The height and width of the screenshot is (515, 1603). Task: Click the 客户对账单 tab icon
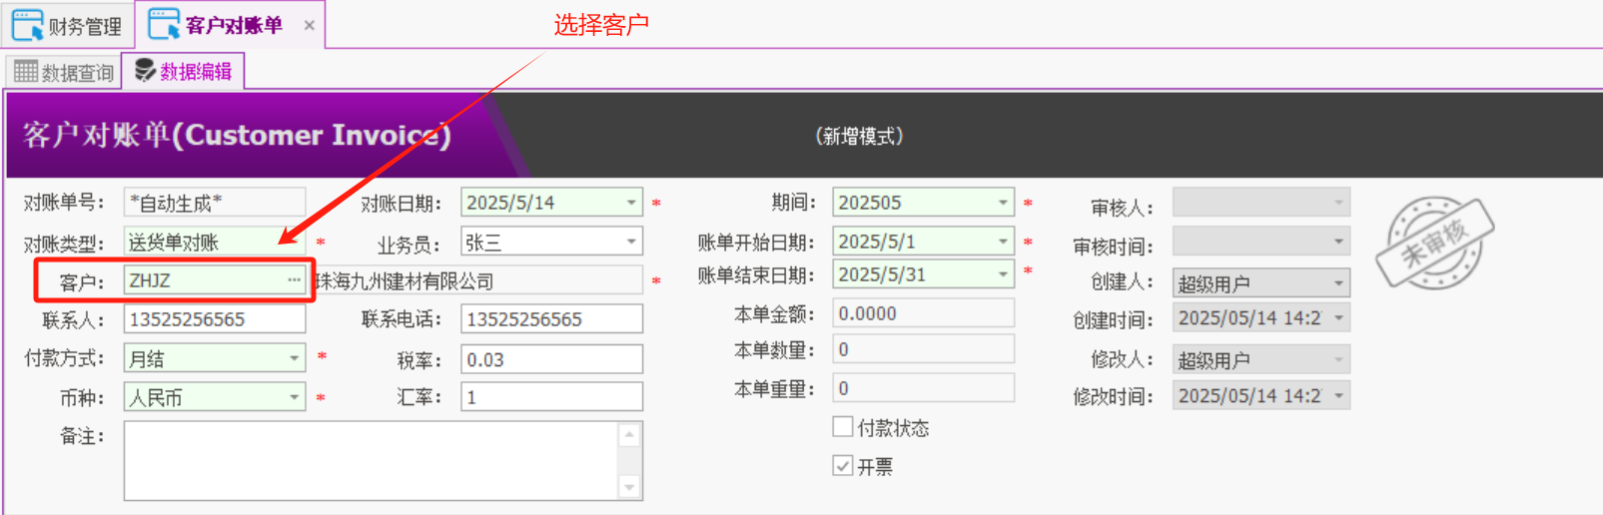(x=164, y=24)
